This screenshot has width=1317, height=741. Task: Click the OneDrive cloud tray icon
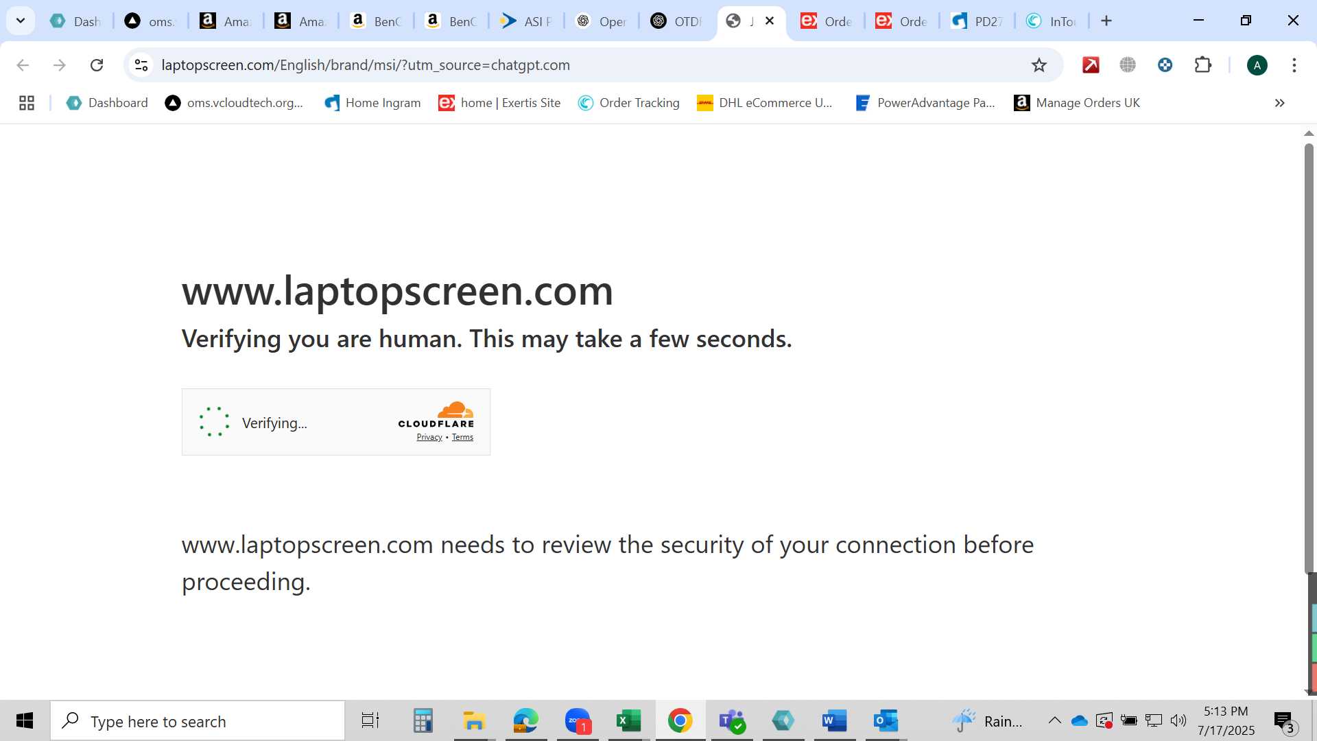coord(1080,720)
